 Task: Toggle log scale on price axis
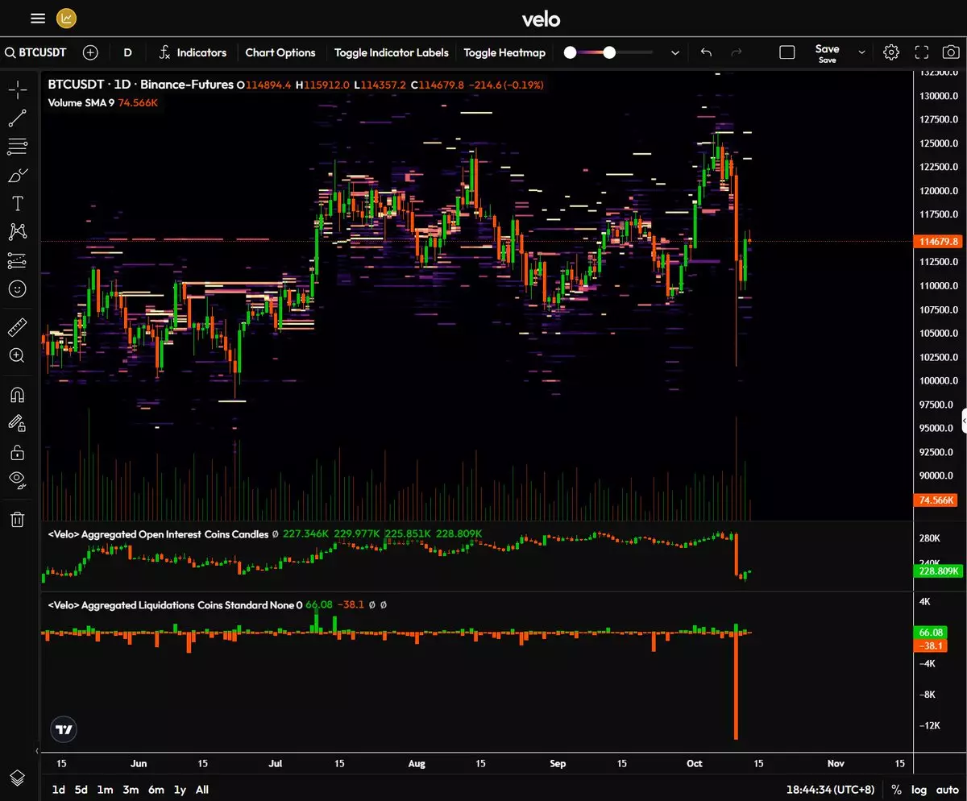tap(919, 790)
